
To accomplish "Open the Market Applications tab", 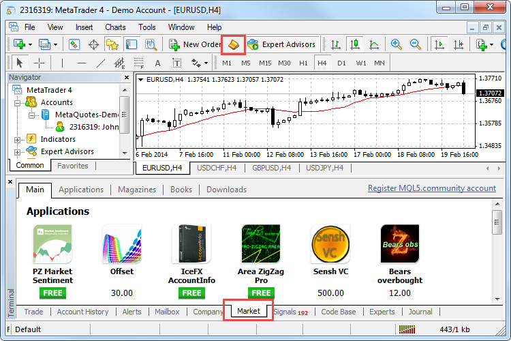I will click(x=81, y=190).
